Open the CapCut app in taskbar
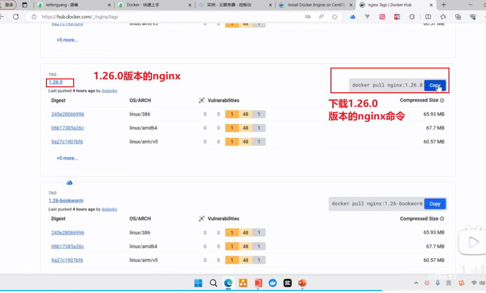This screenshot has width=486, height=293. point(287,283)
